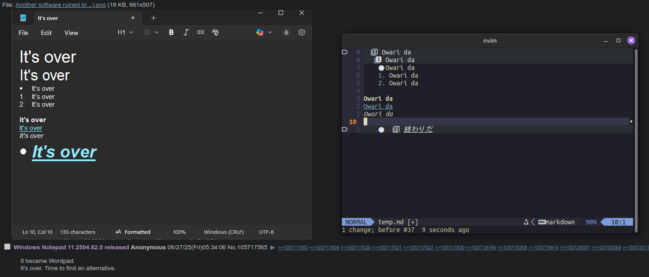This screenshot has height=277, width=649.
Task: Click the heading level 2 icon on line 9 in nvim
Action: tap(374, 52)
